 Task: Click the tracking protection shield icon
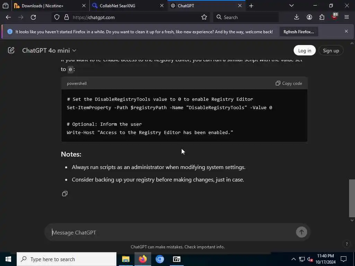point(57,17)
